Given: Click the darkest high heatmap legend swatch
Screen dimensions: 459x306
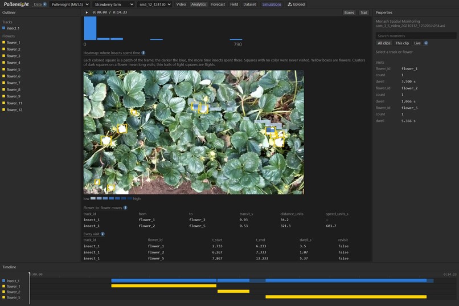Looking at the screenshot, I should [x=130, y=198].
